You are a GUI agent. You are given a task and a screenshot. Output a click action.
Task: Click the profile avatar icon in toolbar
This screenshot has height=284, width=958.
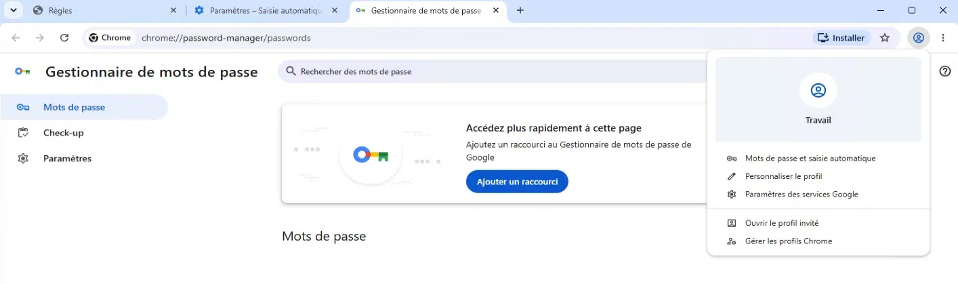click(918, 38)
